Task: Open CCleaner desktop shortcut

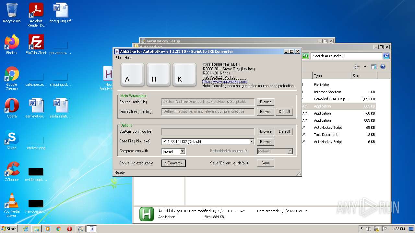Action: [x=12, y=172]
